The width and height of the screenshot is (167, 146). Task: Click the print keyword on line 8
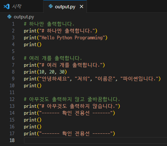tap(30, 72)
